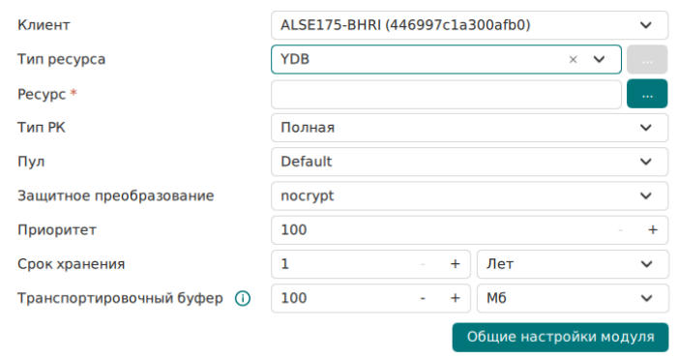678x359 pixels.
Task: Decrease Срок хранения value with minus
Action: point(423,264)
